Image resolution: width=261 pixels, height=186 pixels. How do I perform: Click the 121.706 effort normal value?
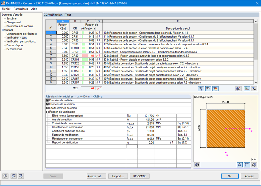tap(146, 116)
